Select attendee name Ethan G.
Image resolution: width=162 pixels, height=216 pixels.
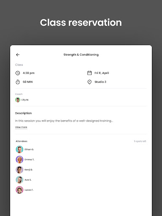[29, 149]
